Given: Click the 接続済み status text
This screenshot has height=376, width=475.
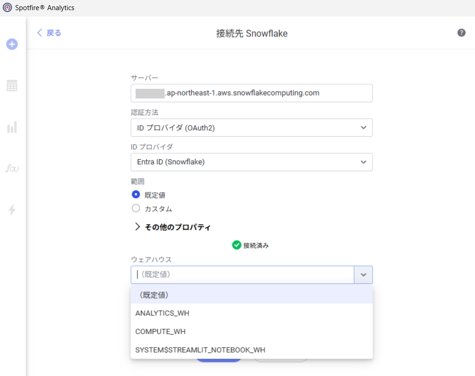Looking at the screenshot, I should point(256,245).
